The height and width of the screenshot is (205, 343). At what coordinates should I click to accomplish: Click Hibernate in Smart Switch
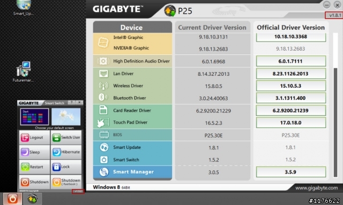click(66, 152)
